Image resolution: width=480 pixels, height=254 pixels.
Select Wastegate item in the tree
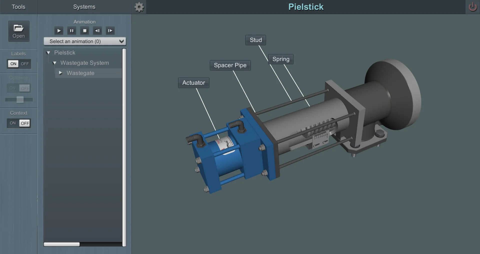(80, 73)
